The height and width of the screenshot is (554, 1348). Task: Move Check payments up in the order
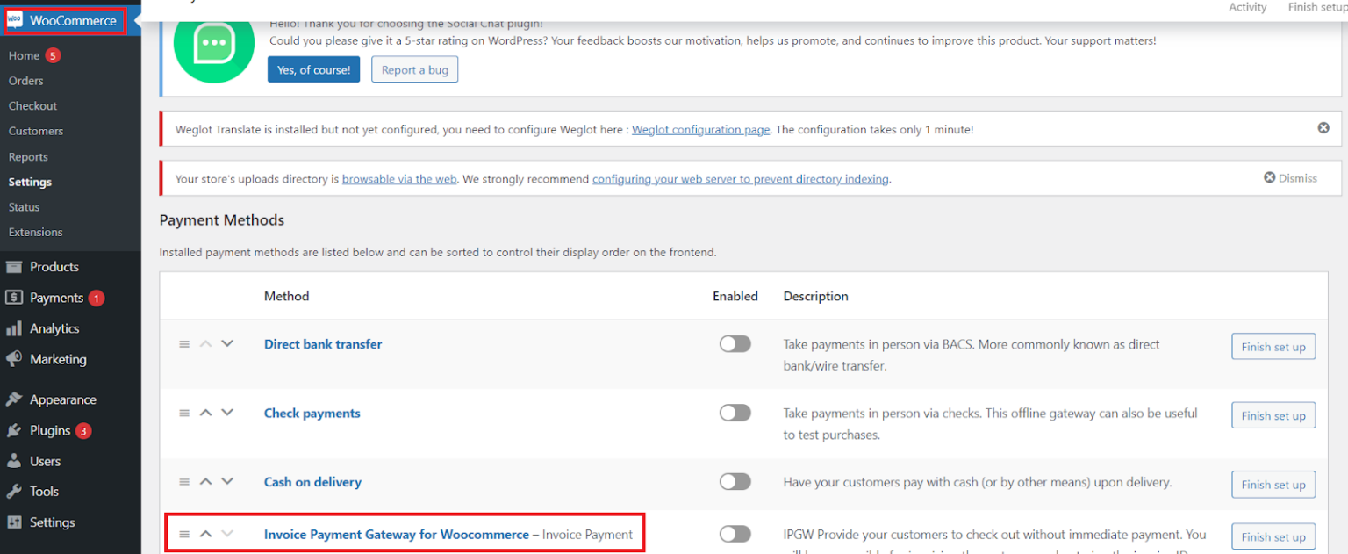pos(205,412)
